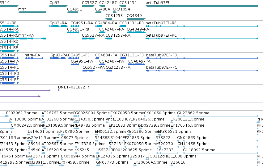Select the CG4849 gene label

coord(134,15)
